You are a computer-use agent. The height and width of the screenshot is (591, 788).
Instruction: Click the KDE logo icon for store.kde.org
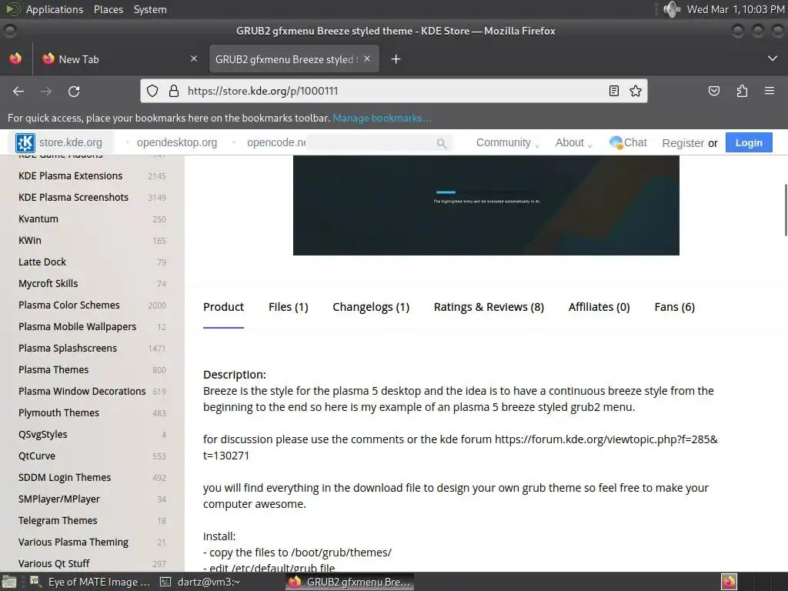pos(25,142)
